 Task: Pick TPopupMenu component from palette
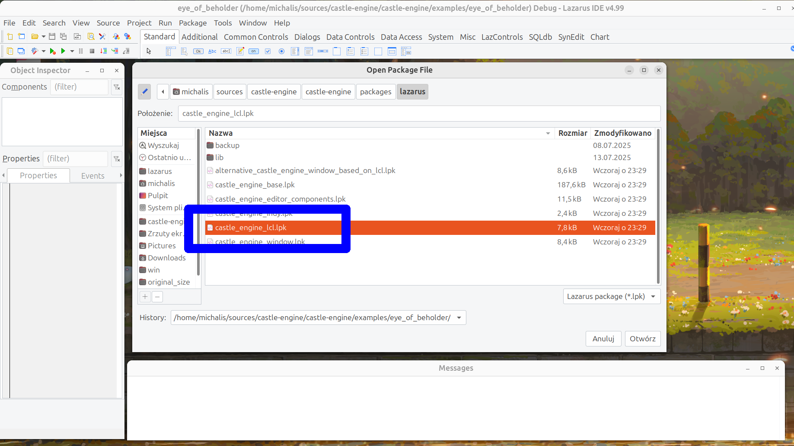tap(184, 51)
